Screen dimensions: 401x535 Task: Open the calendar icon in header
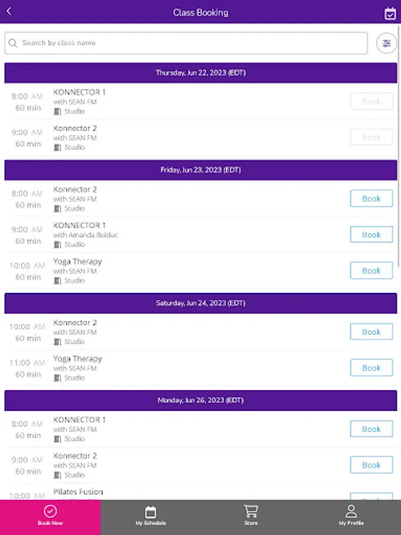click(x=390, y=13)
